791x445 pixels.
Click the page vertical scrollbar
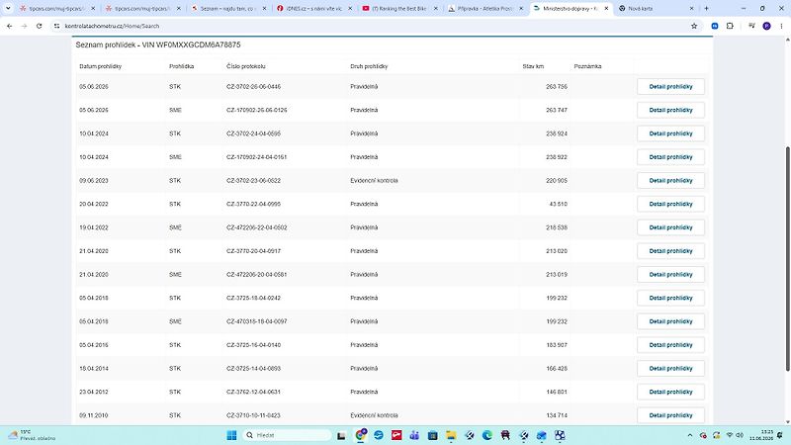[787, 258]
